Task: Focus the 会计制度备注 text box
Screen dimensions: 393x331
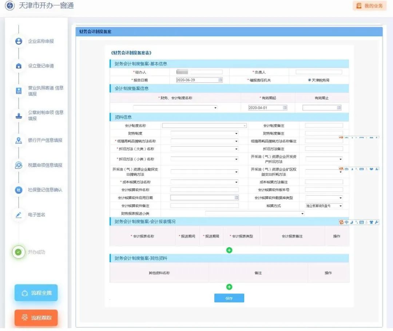Action: [x=324, y=125]
